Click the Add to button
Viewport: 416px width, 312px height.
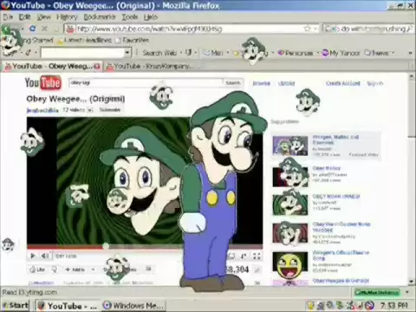pyautogui.click(x=75, y=270)
